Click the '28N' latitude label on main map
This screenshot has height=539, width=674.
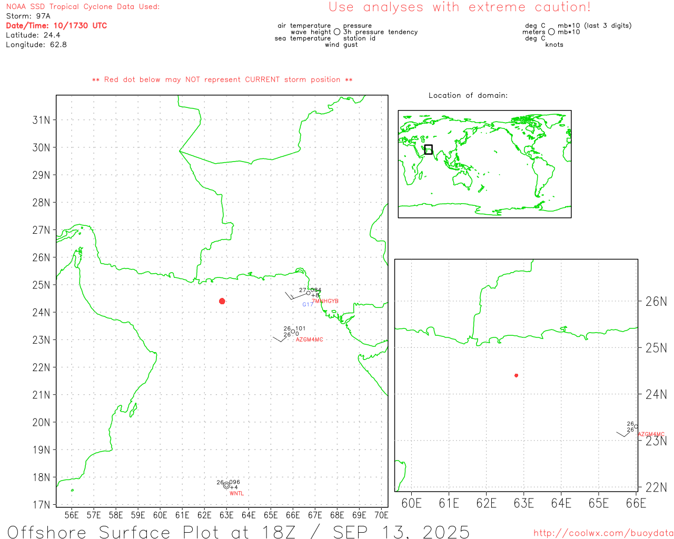41,203
